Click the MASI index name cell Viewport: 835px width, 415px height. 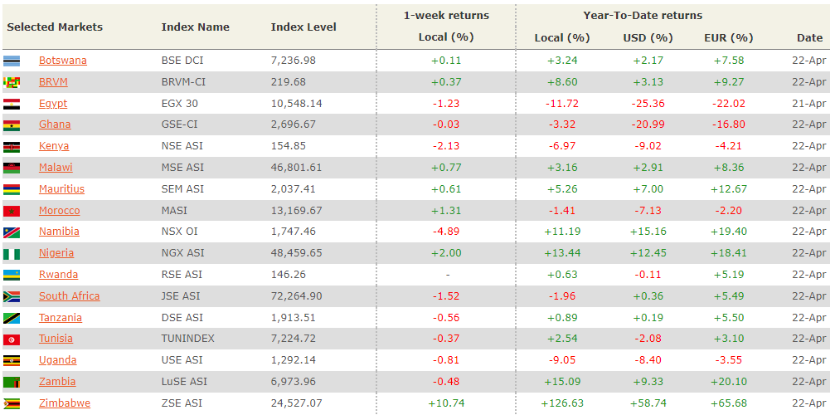point(174,211)
